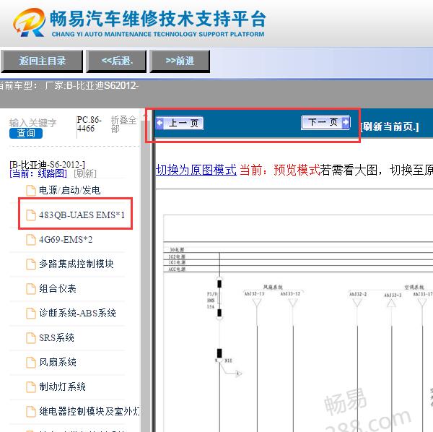Click the page icon beside 诊断系统-ABS系统

pos(30,314)
